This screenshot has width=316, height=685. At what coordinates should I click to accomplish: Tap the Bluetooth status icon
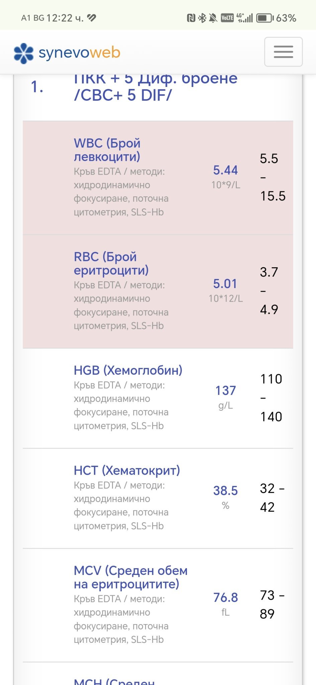(x=202, y=18)
